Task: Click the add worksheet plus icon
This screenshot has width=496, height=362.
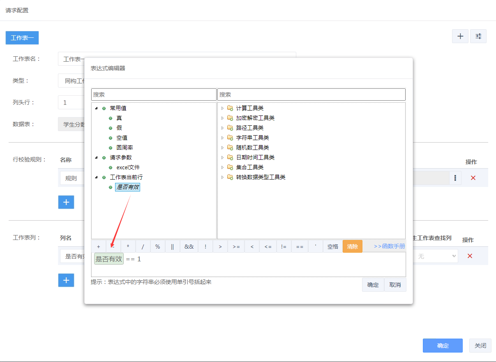Action: click(460, 36)
